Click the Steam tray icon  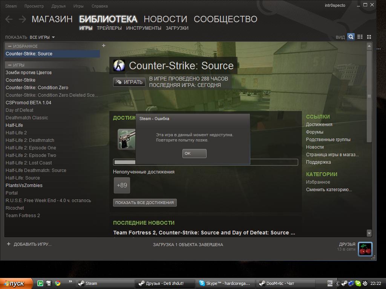point(345,283)
